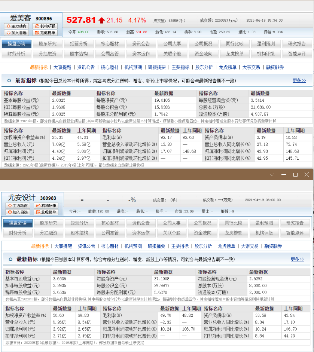Select 操盘必读 tab in 爱美客 panel

point(16,44)
